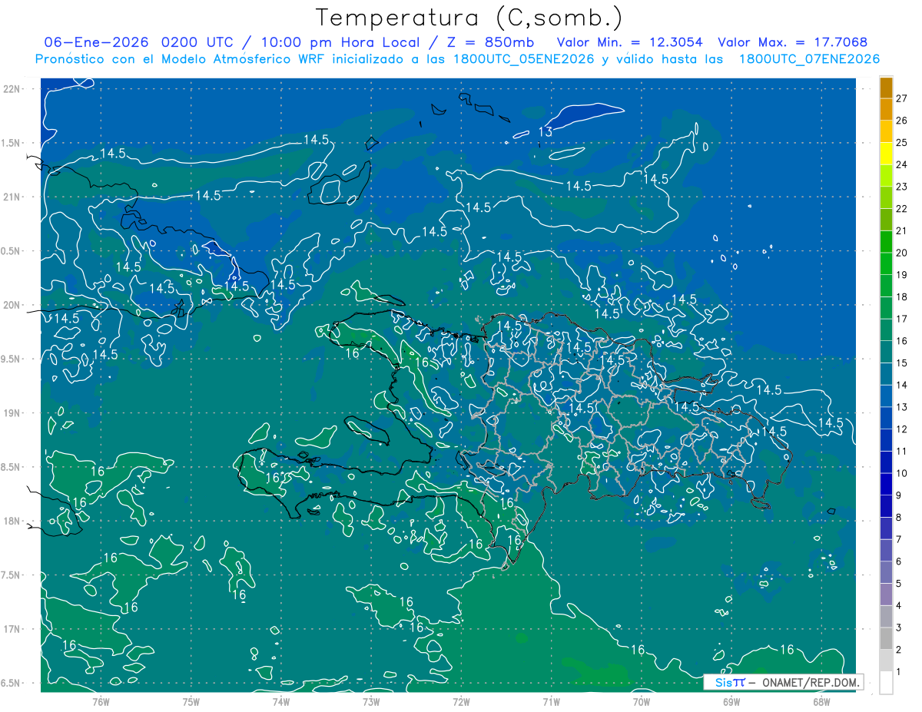Click the '71W' longitude axis label
Image resolution: width=922 pixels, height=712 pixels.
pyautogui.click(x=551, y=701)
